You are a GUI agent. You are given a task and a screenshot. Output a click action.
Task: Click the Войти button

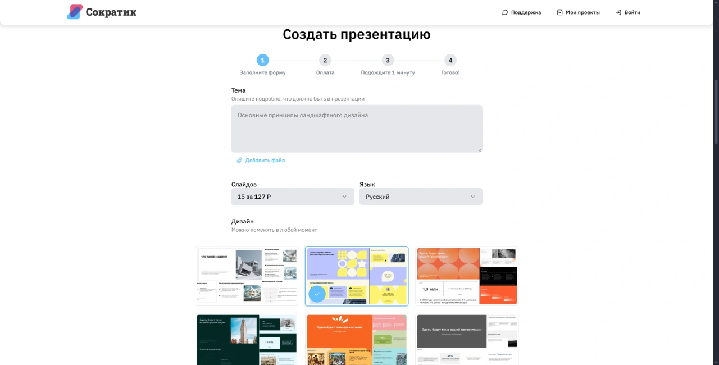pyautogui.click(x=631, y=12)
